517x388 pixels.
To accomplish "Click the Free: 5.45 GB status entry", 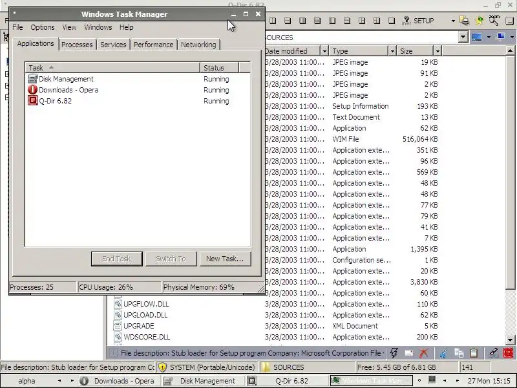I will coord(406,367).
